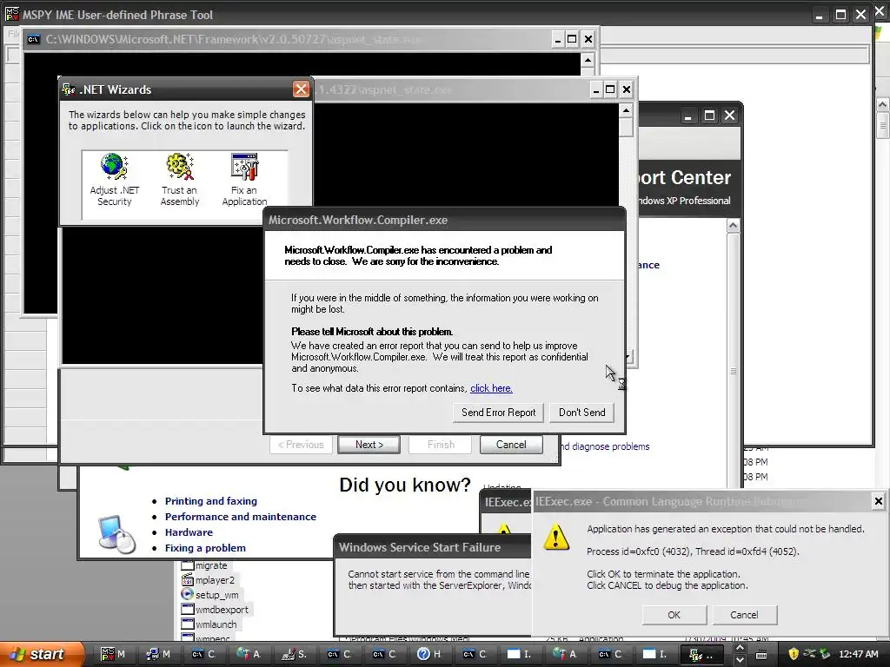The height and width of the screenshot is (667, 890).
Task: Close the IEExec.exe runtime debugging dialog
Action: pos(878,501)
